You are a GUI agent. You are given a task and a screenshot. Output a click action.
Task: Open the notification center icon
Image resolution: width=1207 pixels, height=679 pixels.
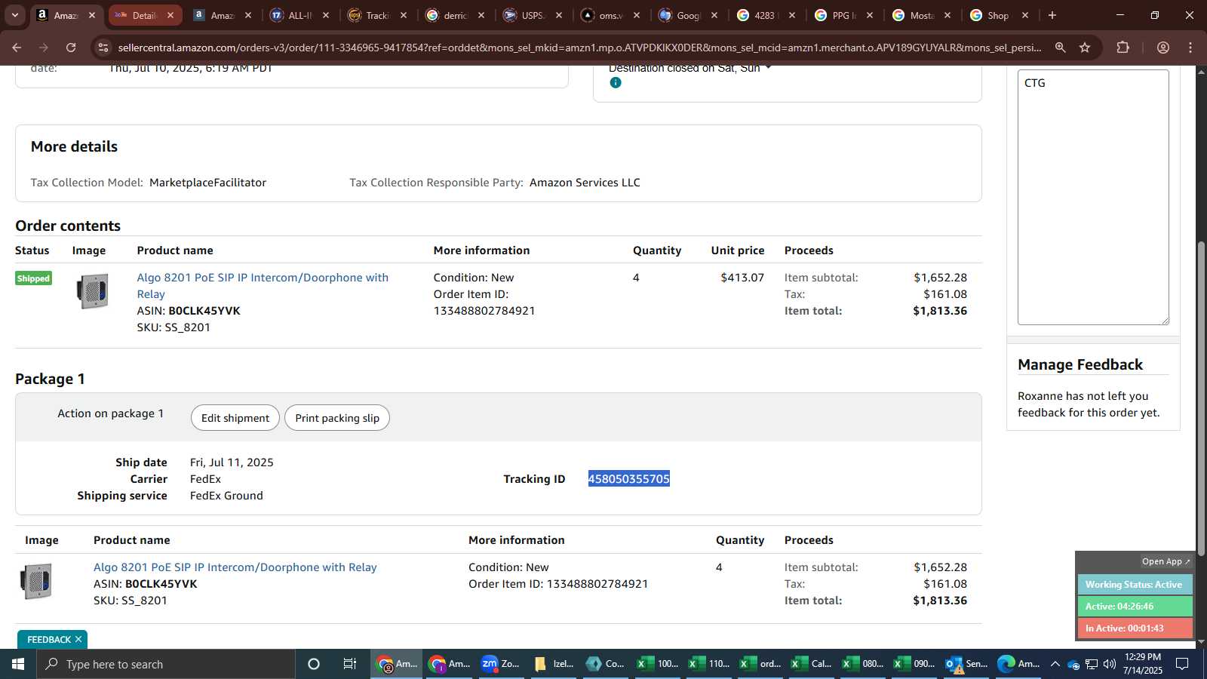click(x=1182, y=664)
